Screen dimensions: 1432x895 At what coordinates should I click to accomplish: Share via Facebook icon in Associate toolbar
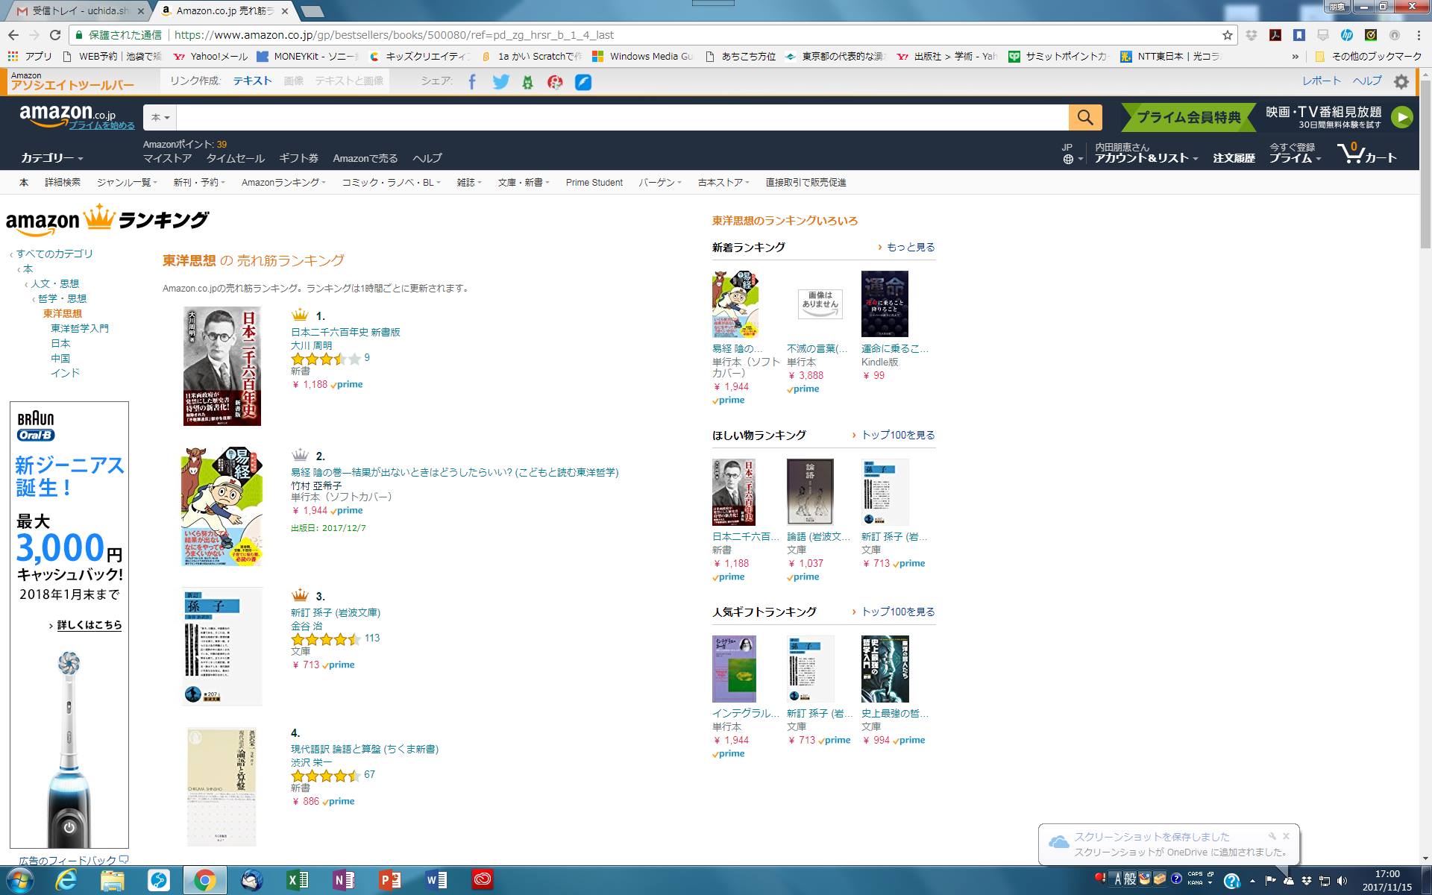[472, 82]
